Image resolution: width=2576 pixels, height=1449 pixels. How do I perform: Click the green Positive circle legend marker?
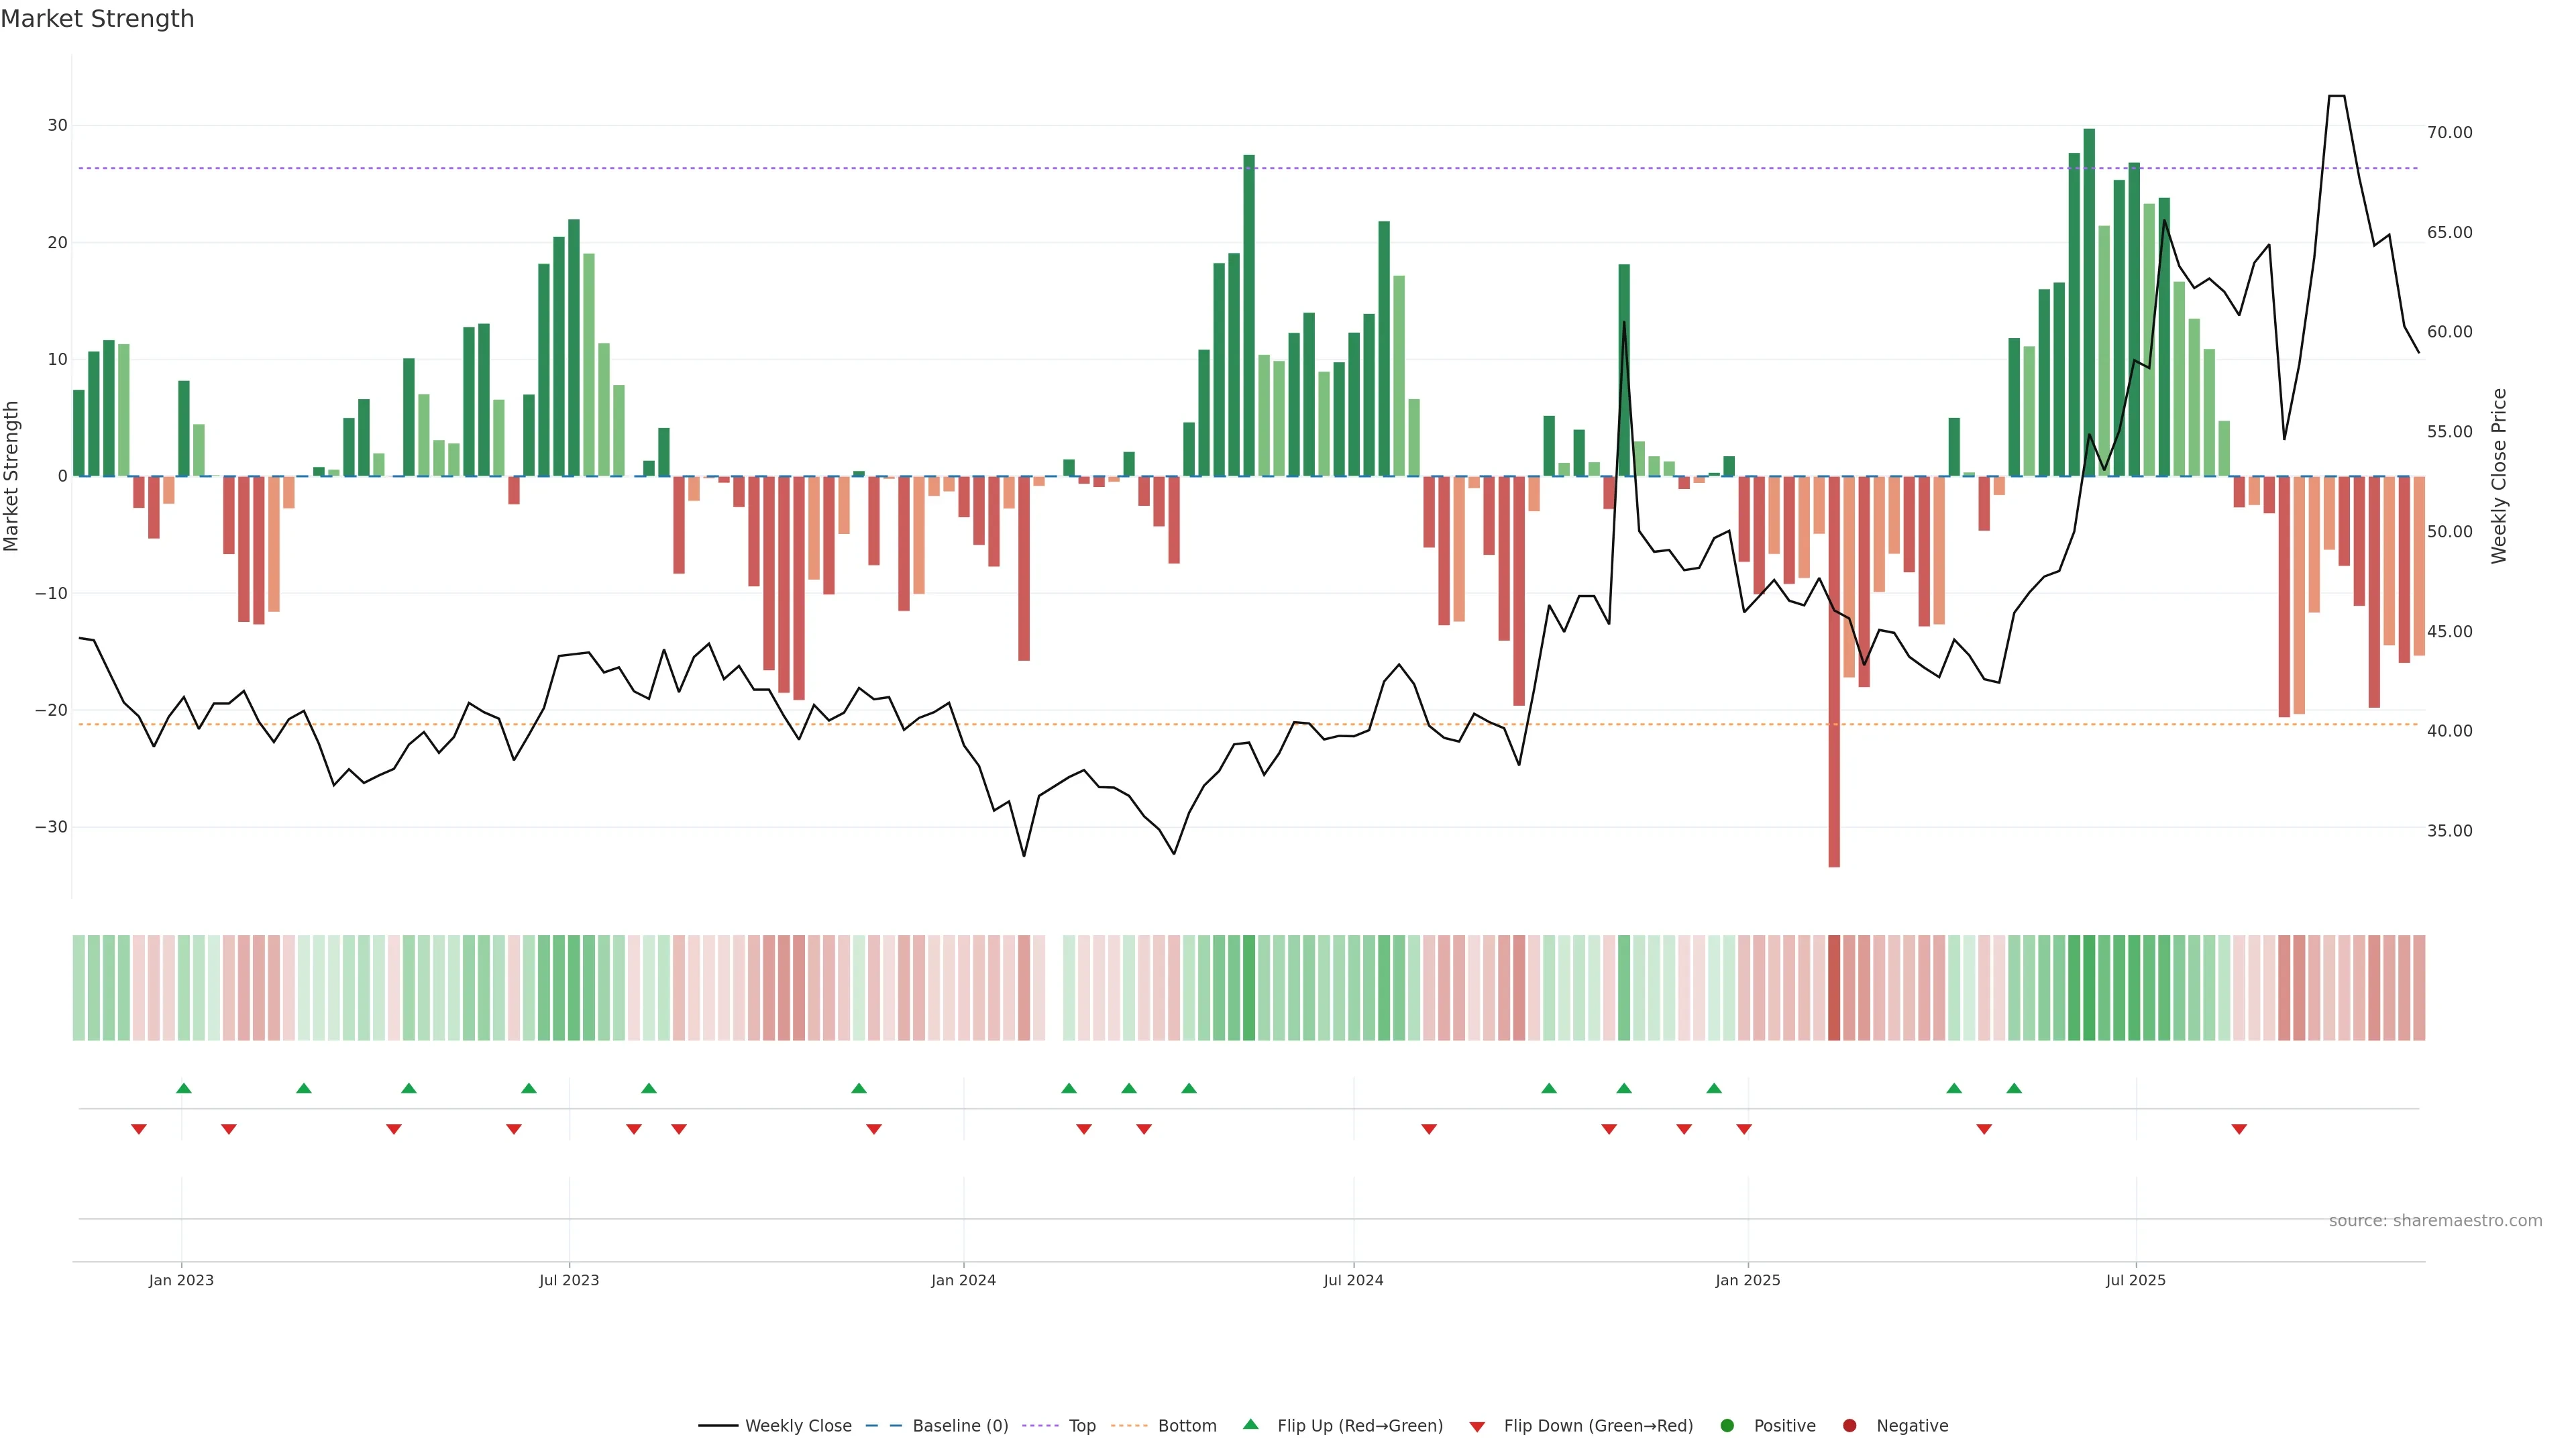(1727, 1426)
